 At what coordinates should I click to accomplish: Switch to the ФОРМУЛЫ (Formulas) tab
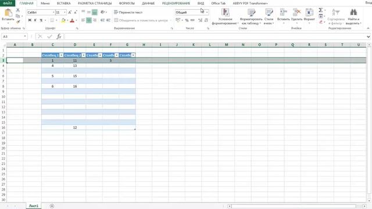(127, 3)
